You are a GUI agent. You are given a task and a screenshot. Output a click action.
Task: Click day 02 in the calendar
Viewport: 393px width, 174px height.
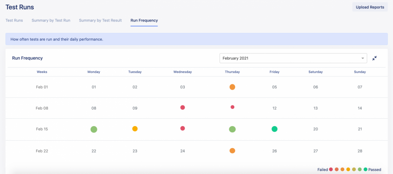click(135, 87)
